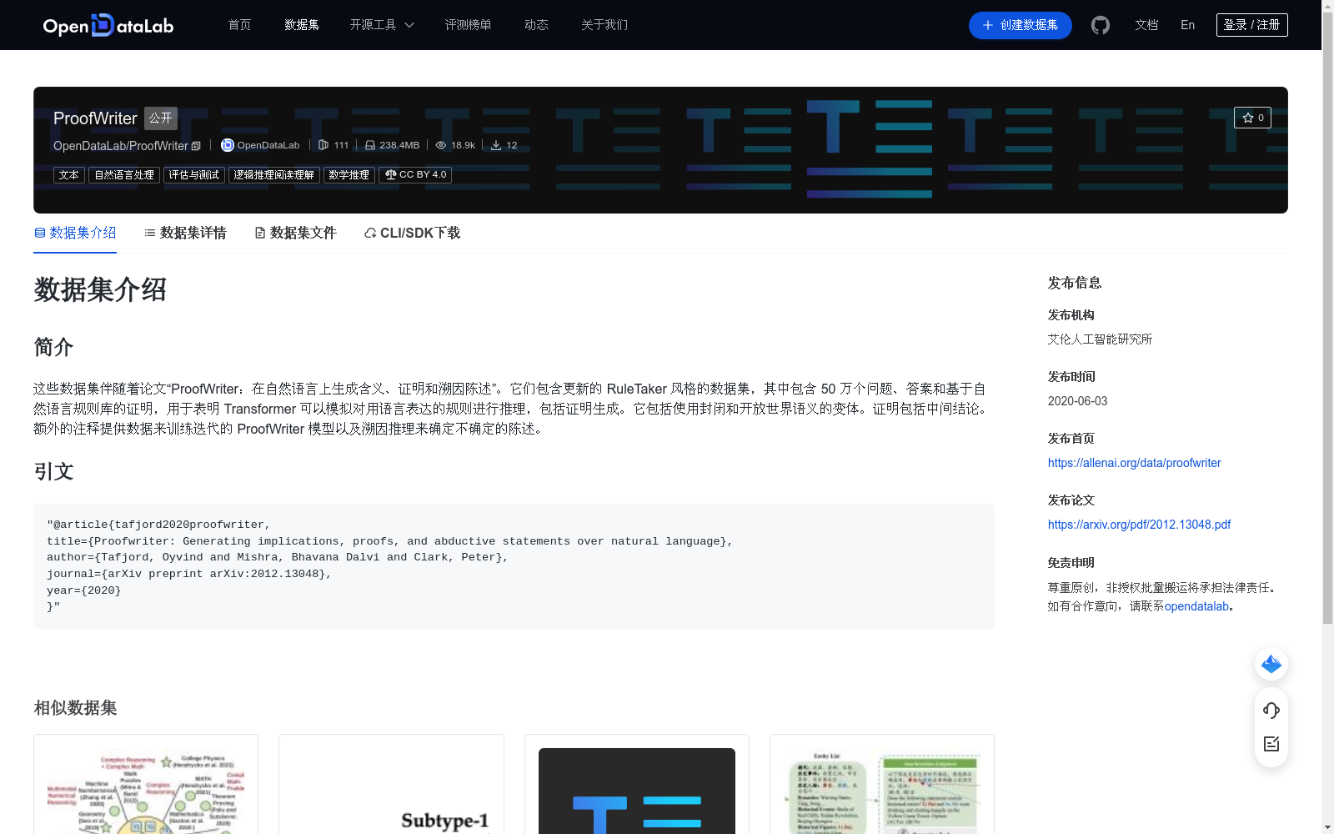Click the OpenDataLab logo
Screen dimensions: 1334x834
[108, 25]
